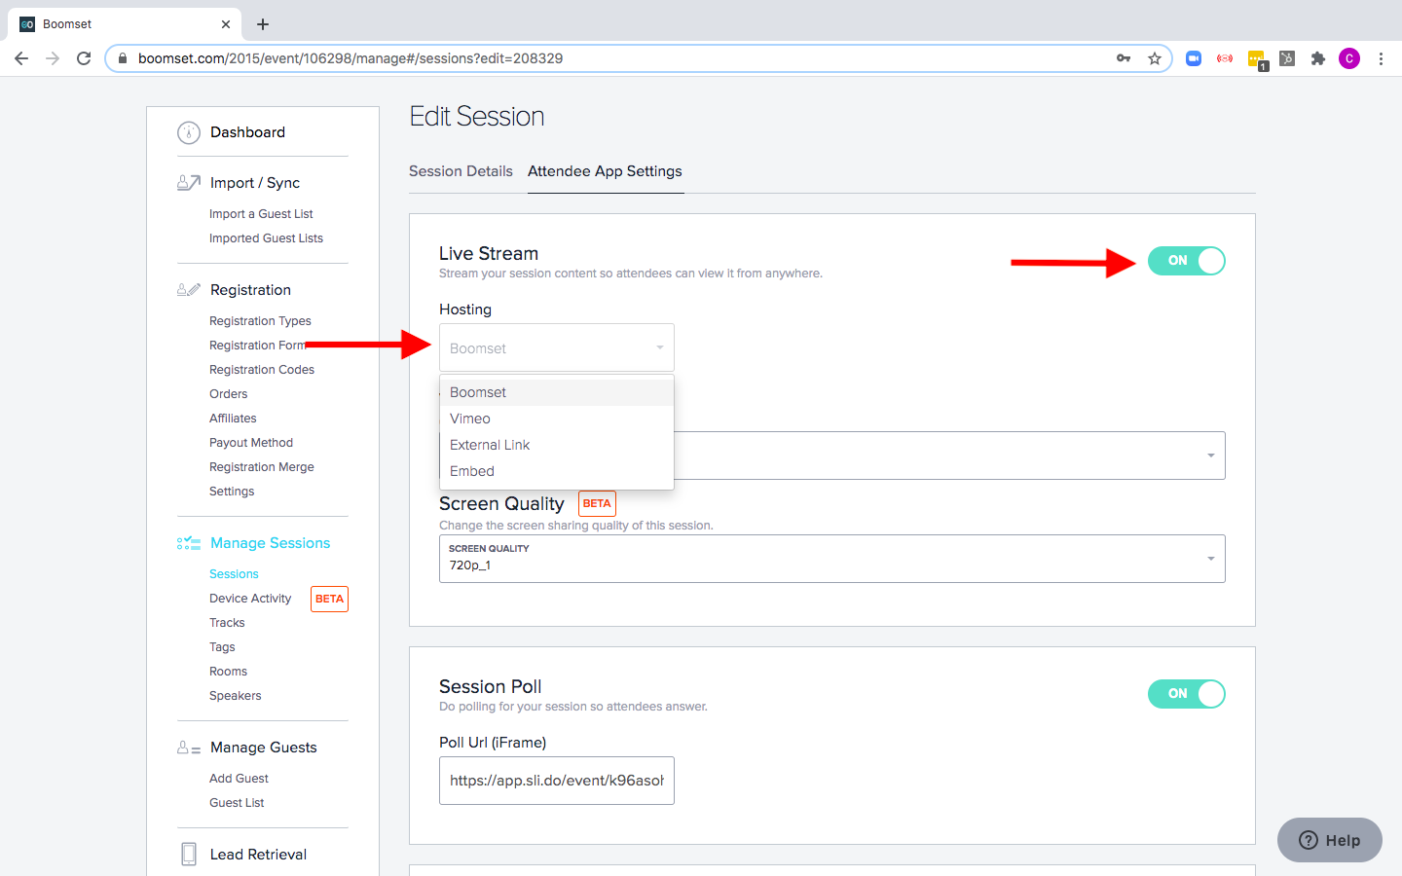The image size is (1402, 876).
Task: Open Speakers in the sidebar
Action: [236, 696]
